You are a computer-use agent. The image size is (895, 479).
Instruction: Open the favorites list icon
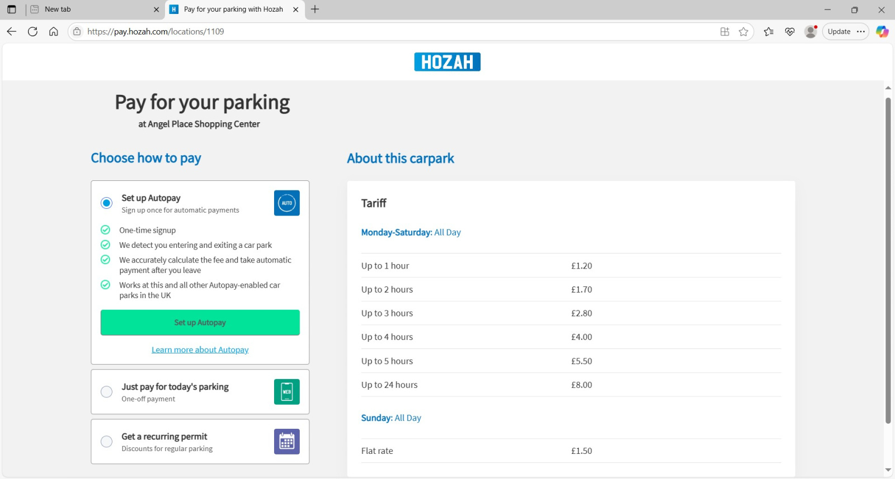(x=769, y=32)
